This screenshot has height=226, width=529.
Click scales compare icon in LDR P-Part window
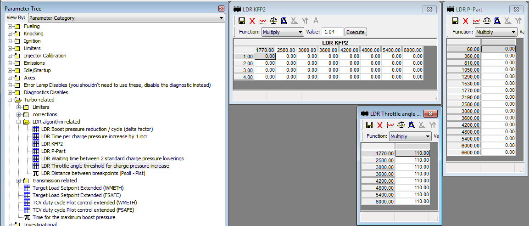[x=486, y=21]
